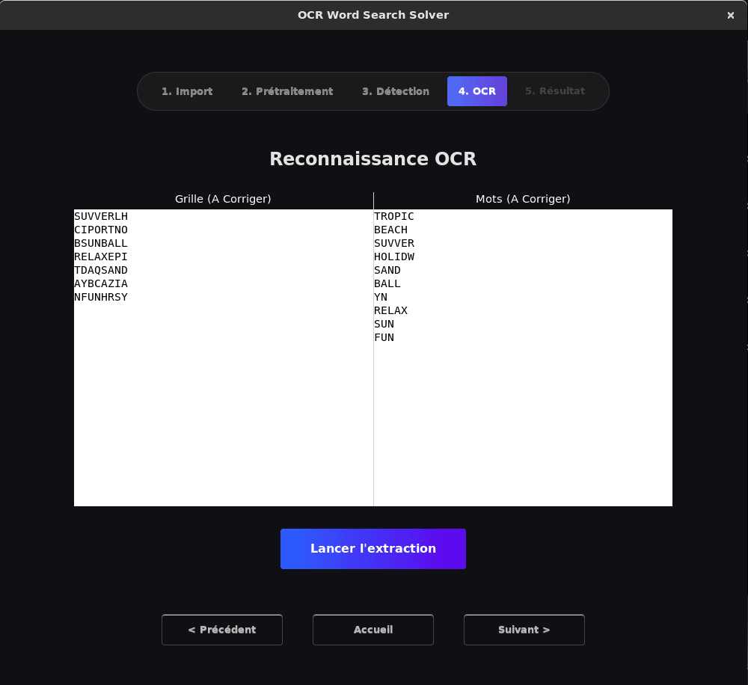Image resolution: width=748 pixels, height=685 pixels.
Task: Click grid row SUVVERLH in the Grille text area
Action: [x=101, y=217]
